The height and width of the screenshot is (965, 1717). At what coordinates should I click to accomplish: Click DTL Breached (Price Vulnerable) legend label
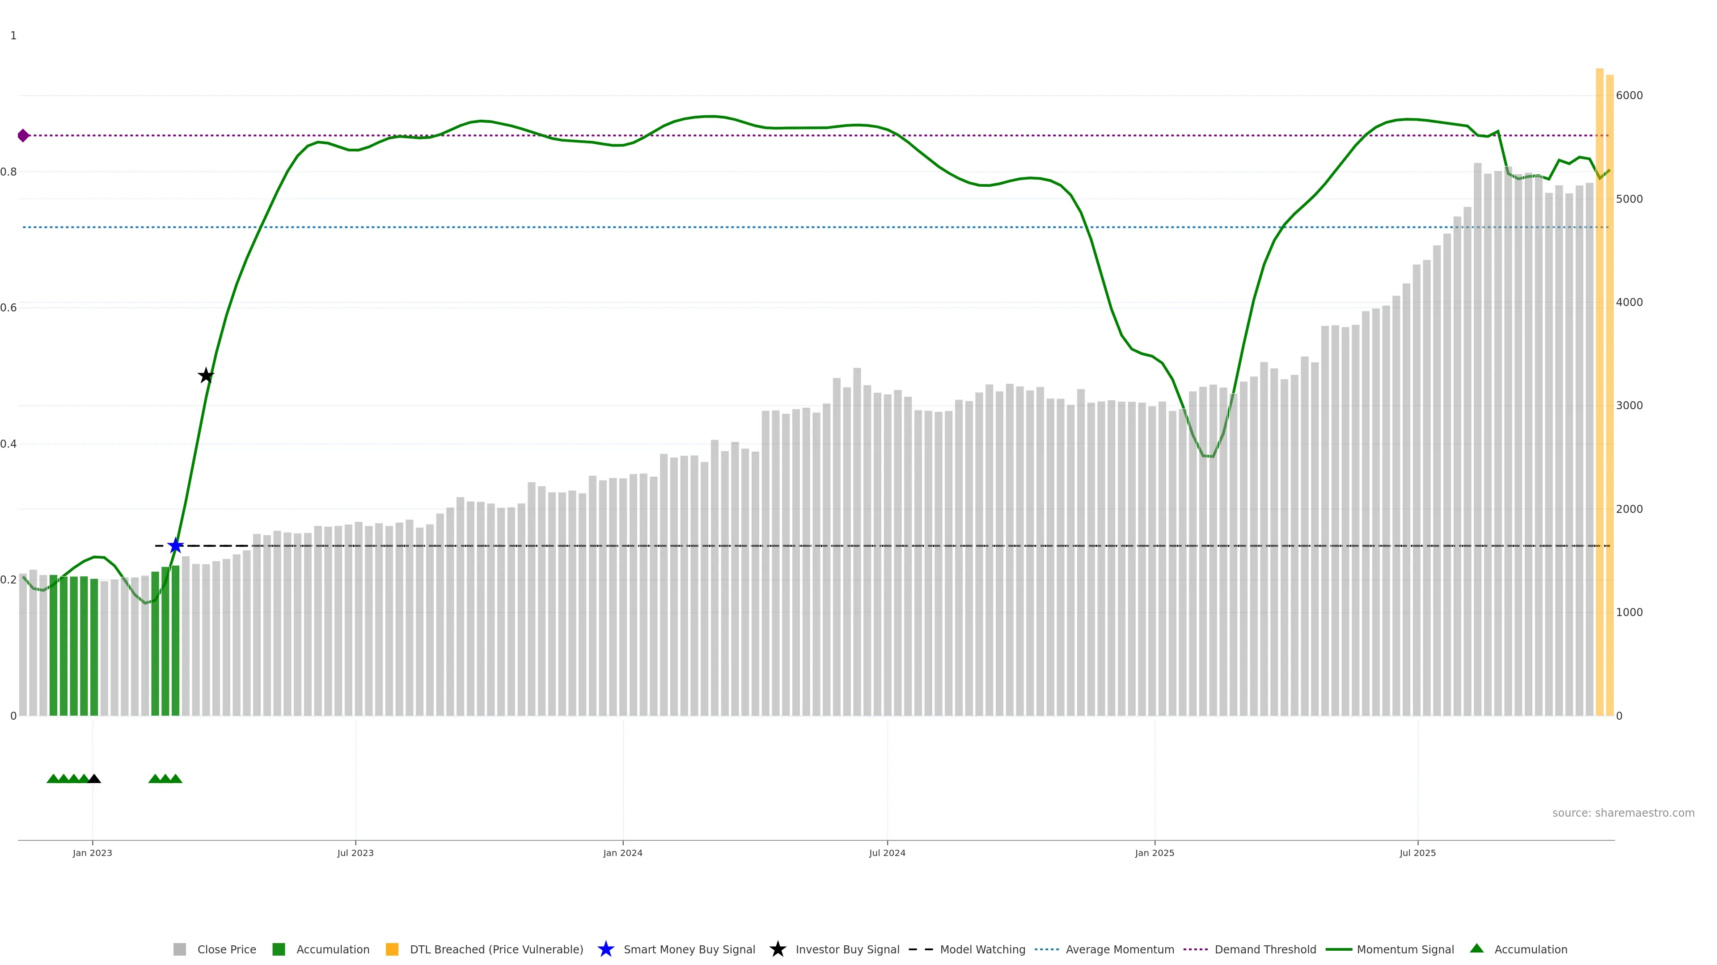(496, 949)
